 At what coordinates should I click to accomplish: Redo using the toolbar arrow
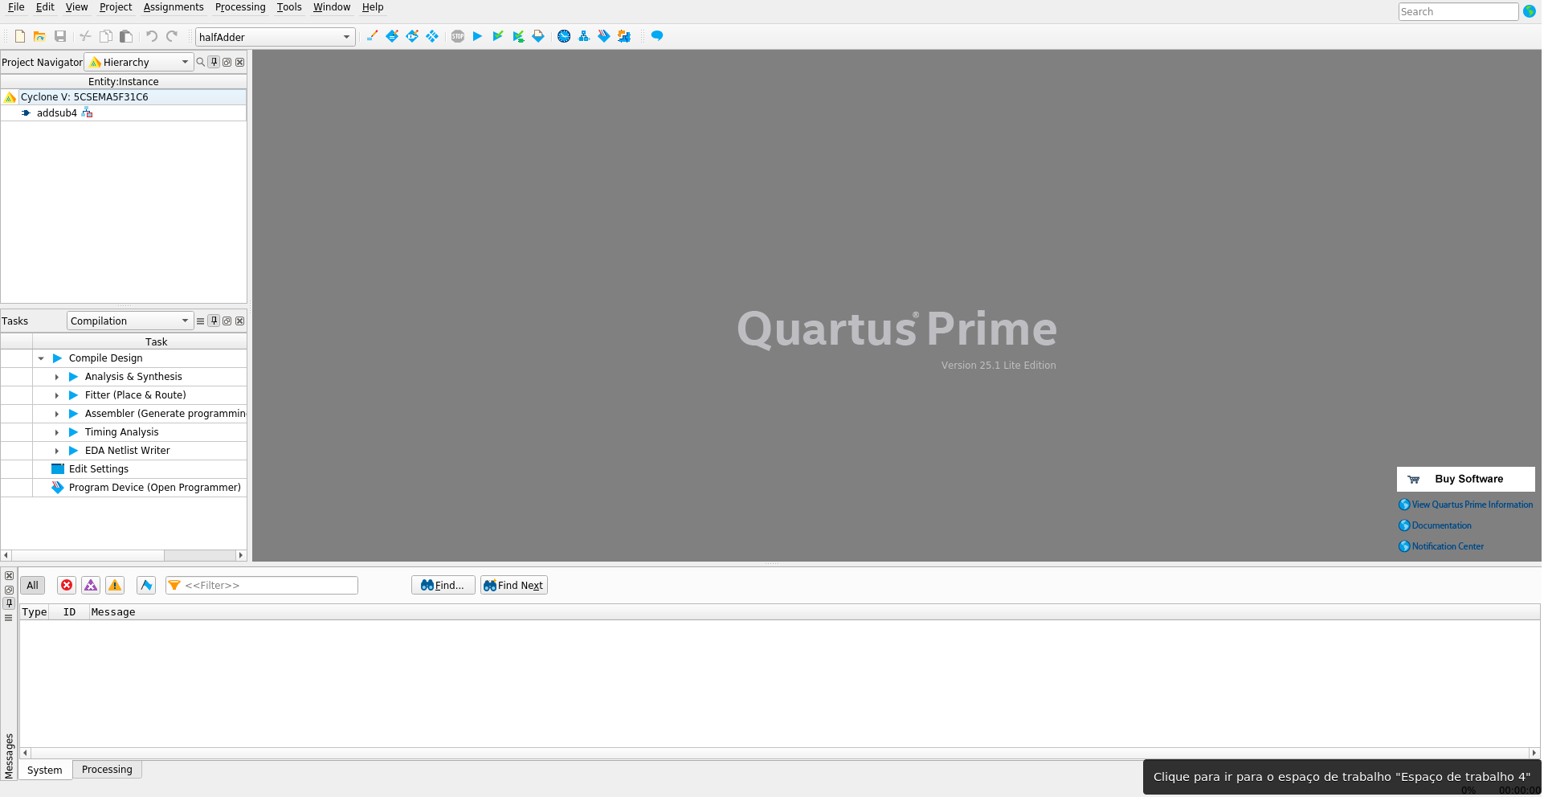pyautogui.click(x=172, y=36)
